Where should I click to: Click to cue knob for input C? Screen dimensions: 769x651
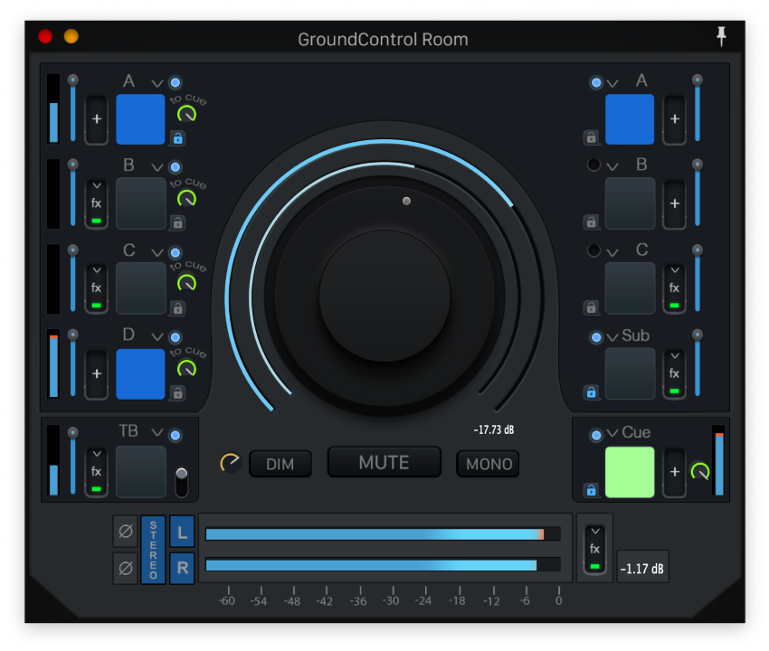click(x=186, y=283)
